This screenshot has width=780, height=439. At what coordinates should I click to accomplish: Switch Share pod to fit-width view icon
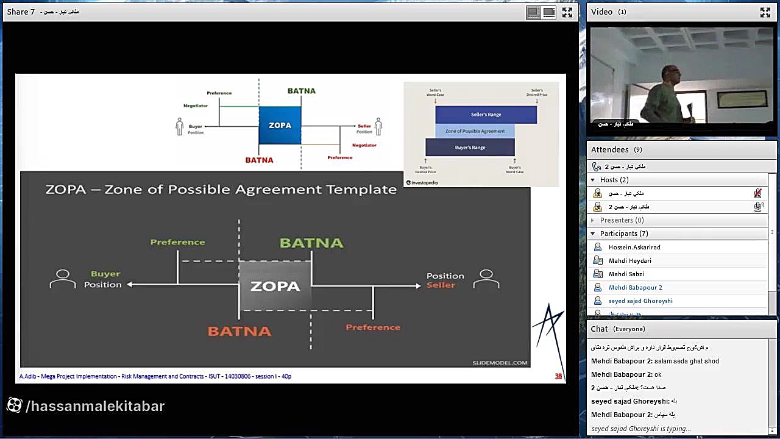click(x=534, y=12)
